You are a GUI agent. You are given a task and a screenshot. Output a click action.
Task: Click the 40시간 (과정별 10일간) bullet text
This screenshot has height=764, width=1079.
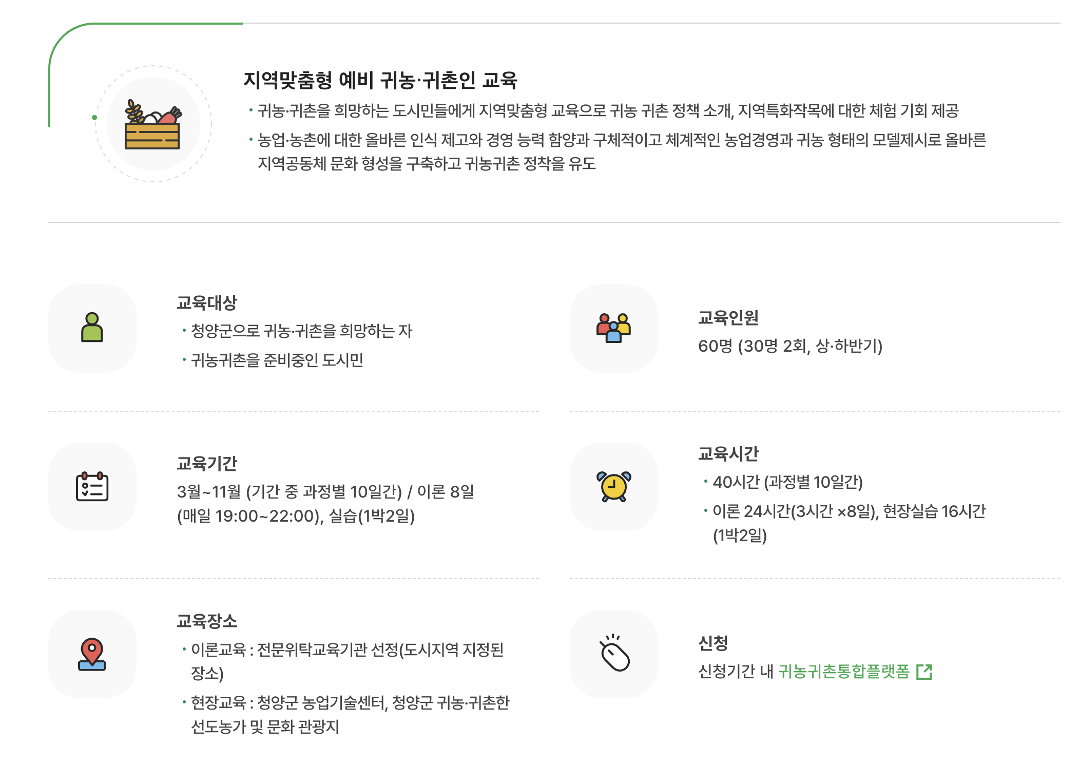point(787,482)
